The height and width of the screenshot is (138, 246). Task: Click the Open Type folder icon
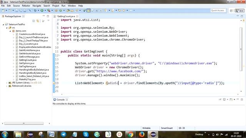[x=68, y=10]
